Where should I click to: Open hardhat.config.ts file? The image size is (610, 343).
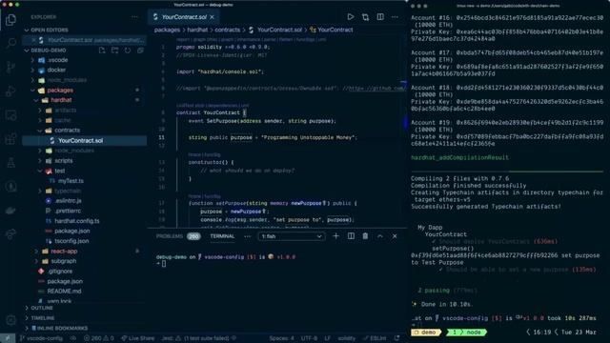(76, 221)
